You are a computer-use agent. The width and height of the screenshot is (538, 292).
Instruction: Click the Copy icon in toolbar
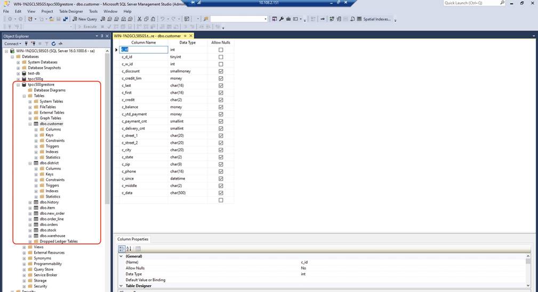[146, 19]
